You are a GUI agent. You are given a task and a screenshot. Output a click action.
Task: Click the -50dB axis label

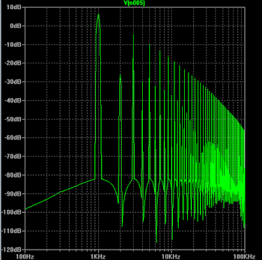pyautogui.click(x=13, y=119)
